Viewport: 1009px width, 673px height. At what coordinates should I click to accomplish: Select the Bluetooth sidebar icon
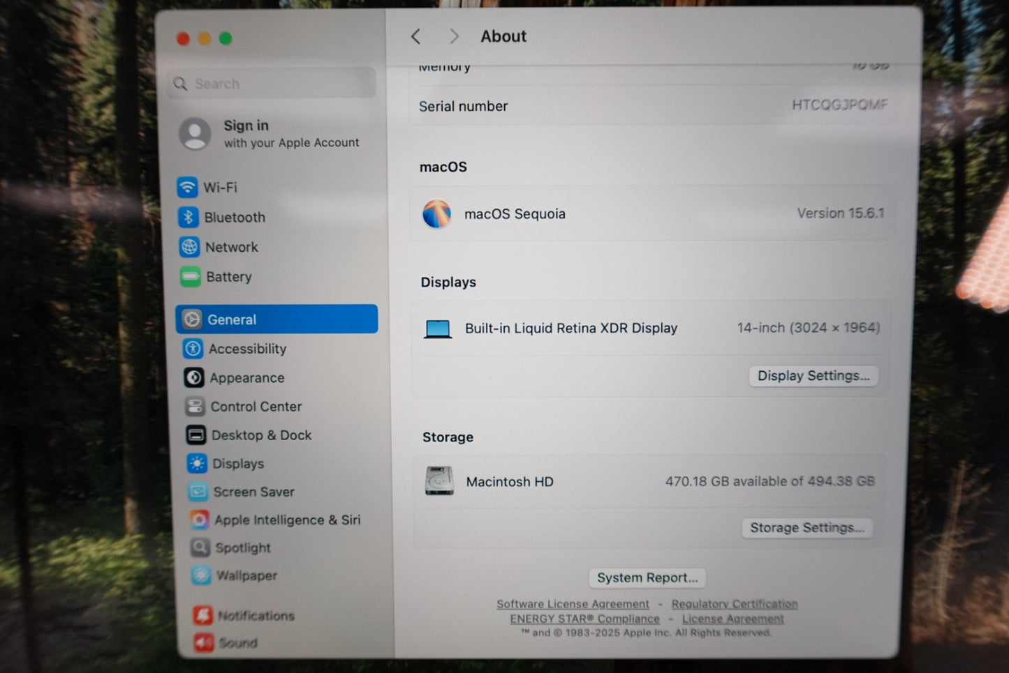click(189, 217)
